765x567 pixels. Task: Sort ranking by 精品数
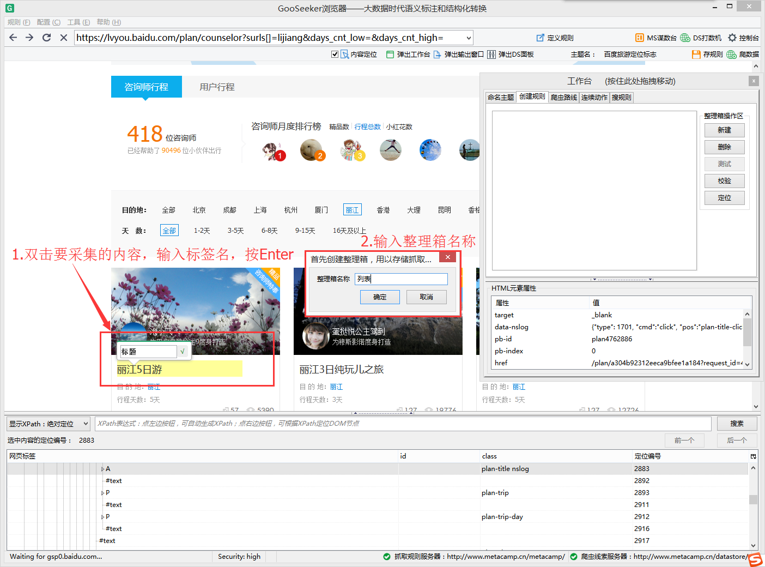coord(339,126)
